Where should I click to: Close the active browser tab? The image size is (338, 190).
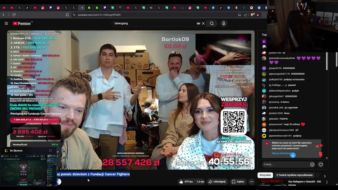coord(82,8)
